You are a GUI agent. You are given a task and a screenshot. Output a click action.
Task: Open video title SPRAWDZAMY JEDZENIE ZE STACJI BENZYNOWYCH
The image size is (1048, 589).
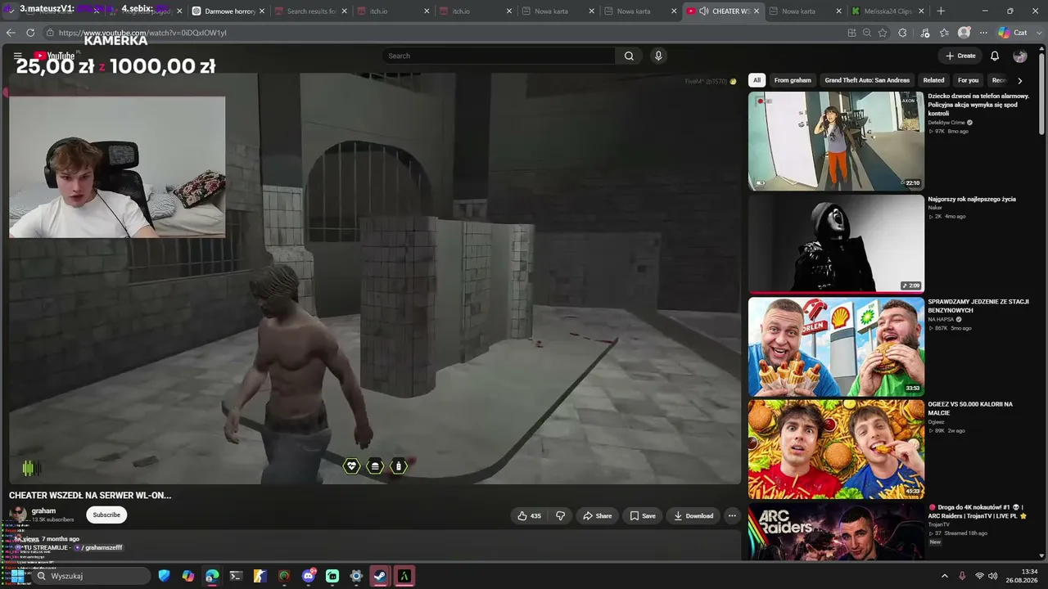(978, 306)
